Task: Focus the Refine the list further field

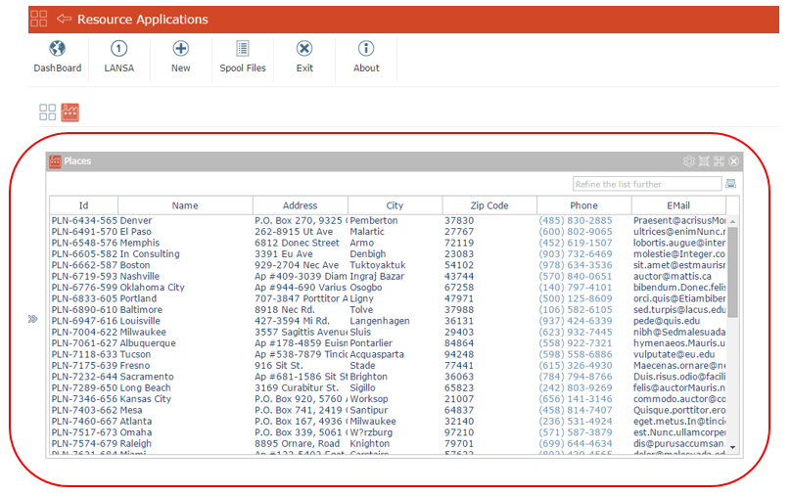Action: coord(647,184)
